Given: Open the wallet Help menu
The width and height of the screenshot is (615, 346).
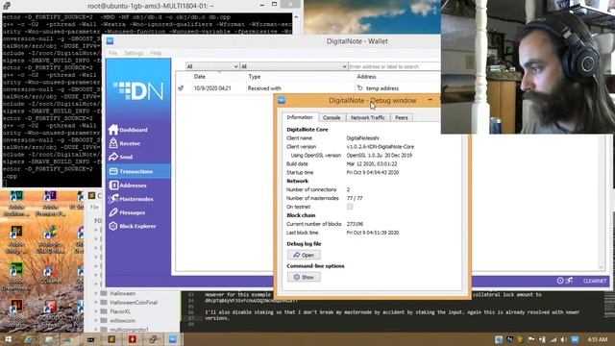Looking at the screenshot, I should (x=156, y=53).
